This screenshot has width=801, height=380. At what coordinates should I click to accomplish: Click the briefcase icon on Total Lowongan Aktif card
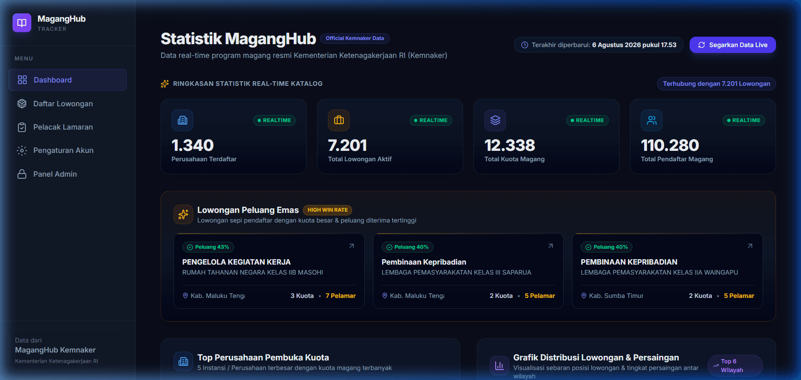(339, 120)
